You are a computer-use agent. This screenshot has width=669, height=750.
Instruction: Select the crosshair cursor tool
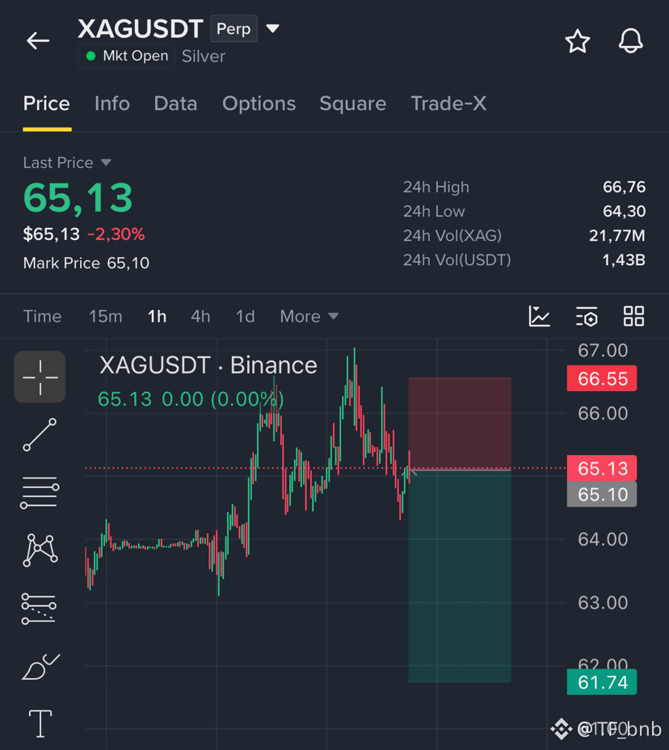[40, 377]
